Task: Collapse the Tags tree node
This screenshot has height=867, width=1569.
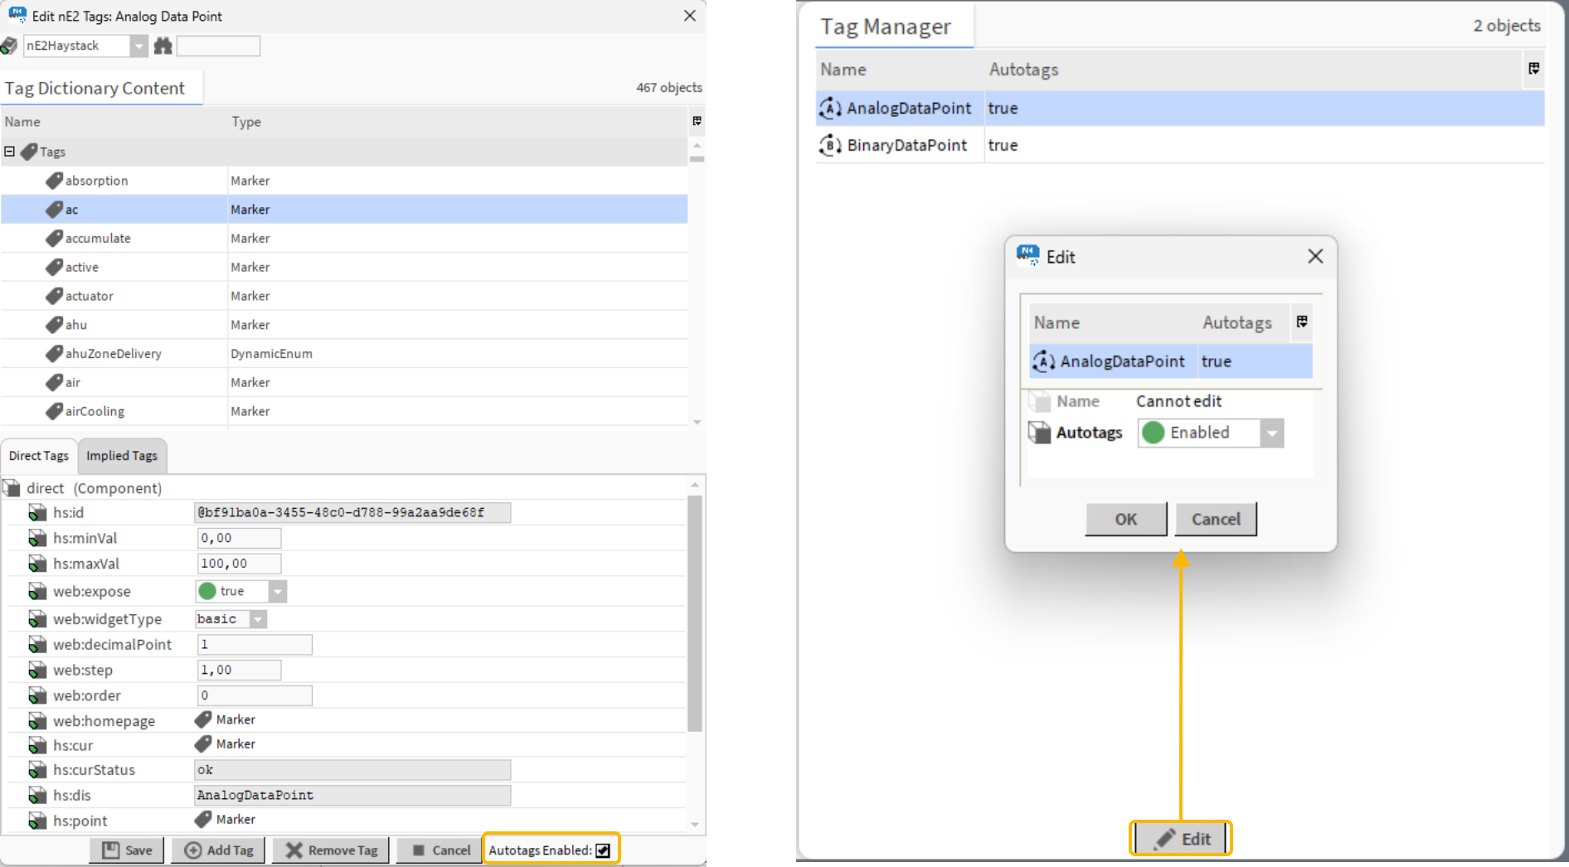Action: click(x=9, y=151)
